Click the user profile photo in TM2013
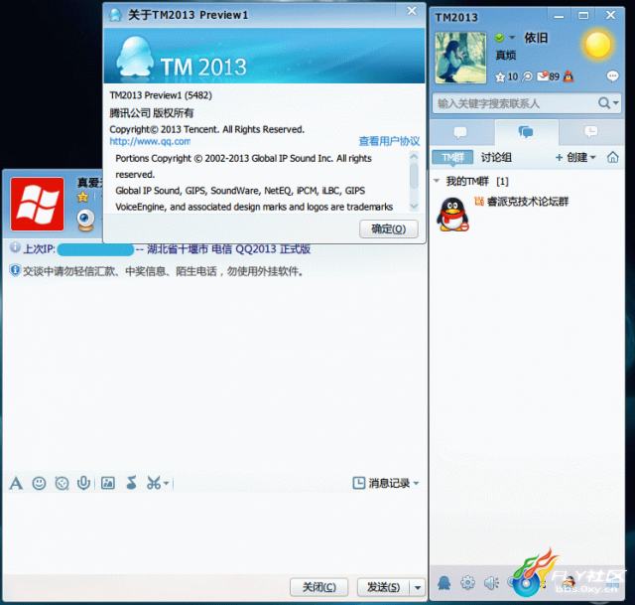The width and height of the screenshot is (635, 605). [460, 58]
